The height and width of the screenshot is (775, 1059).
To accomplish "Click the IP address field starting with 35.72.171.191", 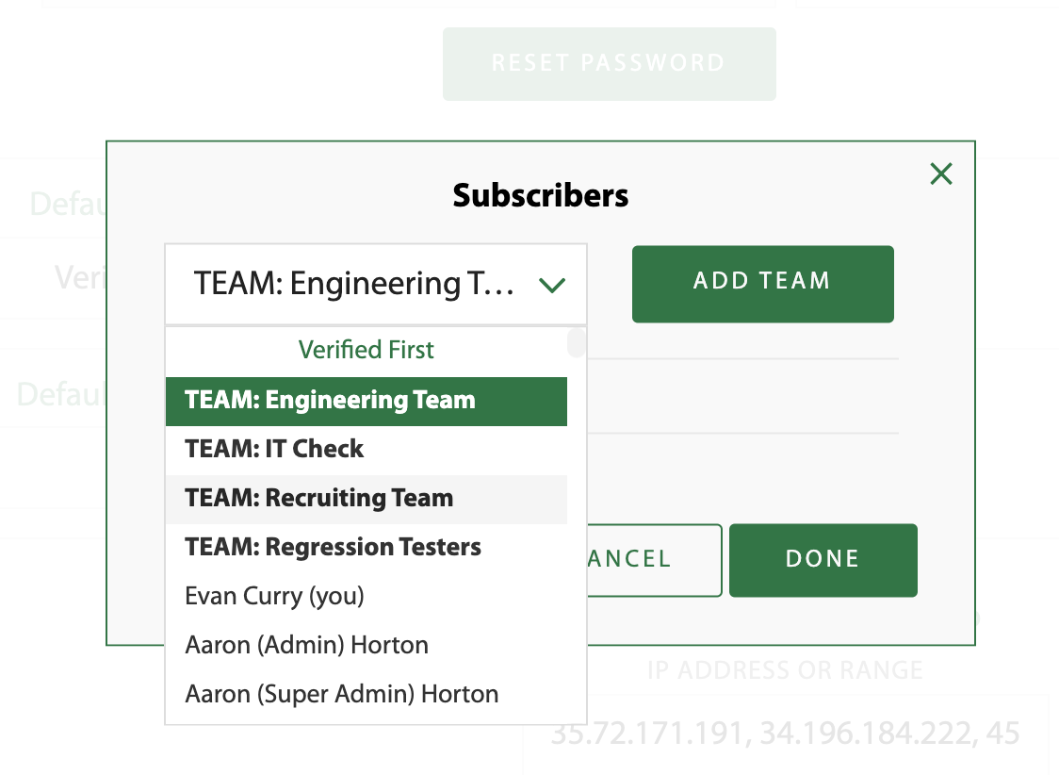I will [785, 734].
